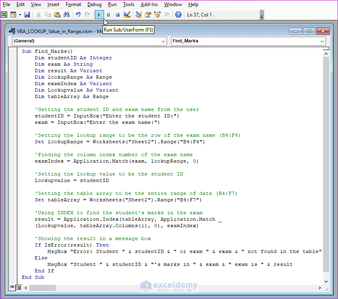Click the 'Ln 37, Col 1' position indicator
Image resolution: width=338 pixels, height=299 pixels.
(x=199, y=15)
